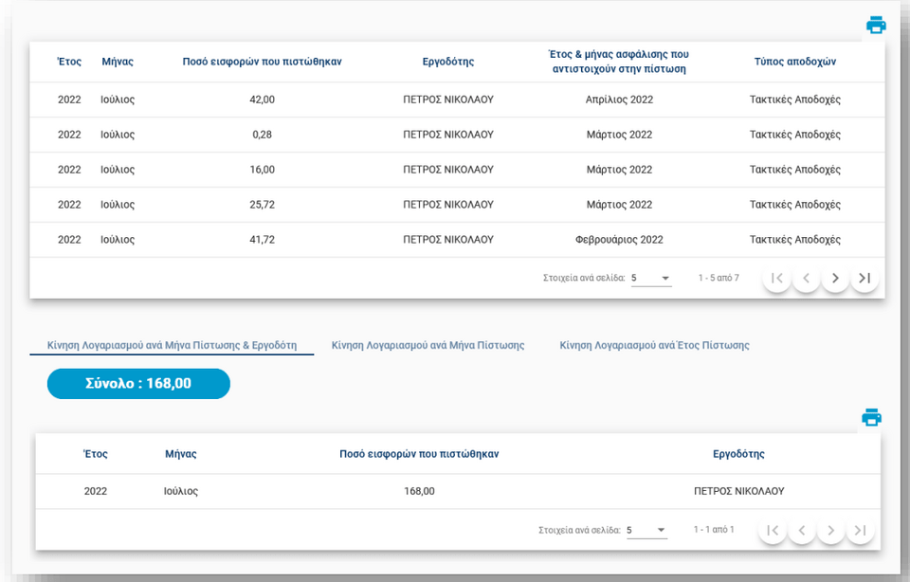Select the Φεβρουάριος 2022 row
Image resolution: width=910 pixels, height=582 pixels.
(x=457, y=239)
